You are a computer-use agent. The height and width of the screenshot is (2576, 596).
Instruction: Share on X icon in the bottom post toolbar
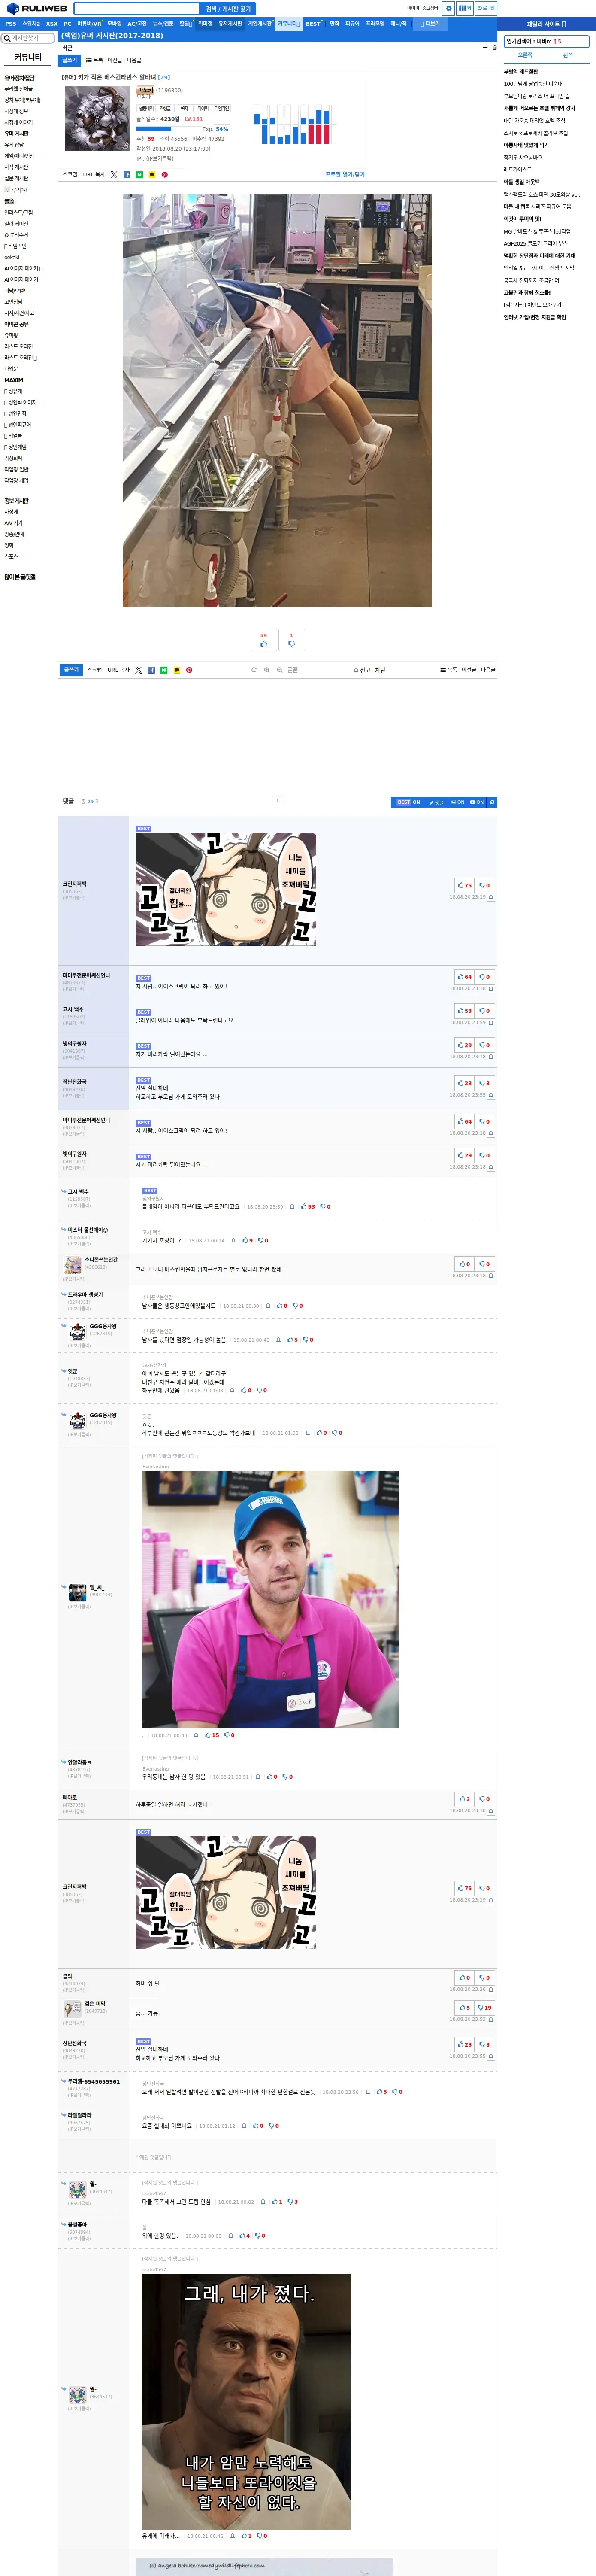(x=138, y=670)
